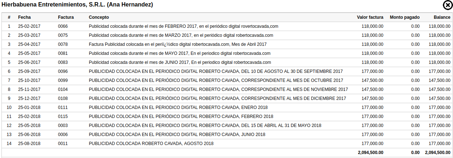
Task: Select the row for invoice 0075
Action: pos(226,35)
